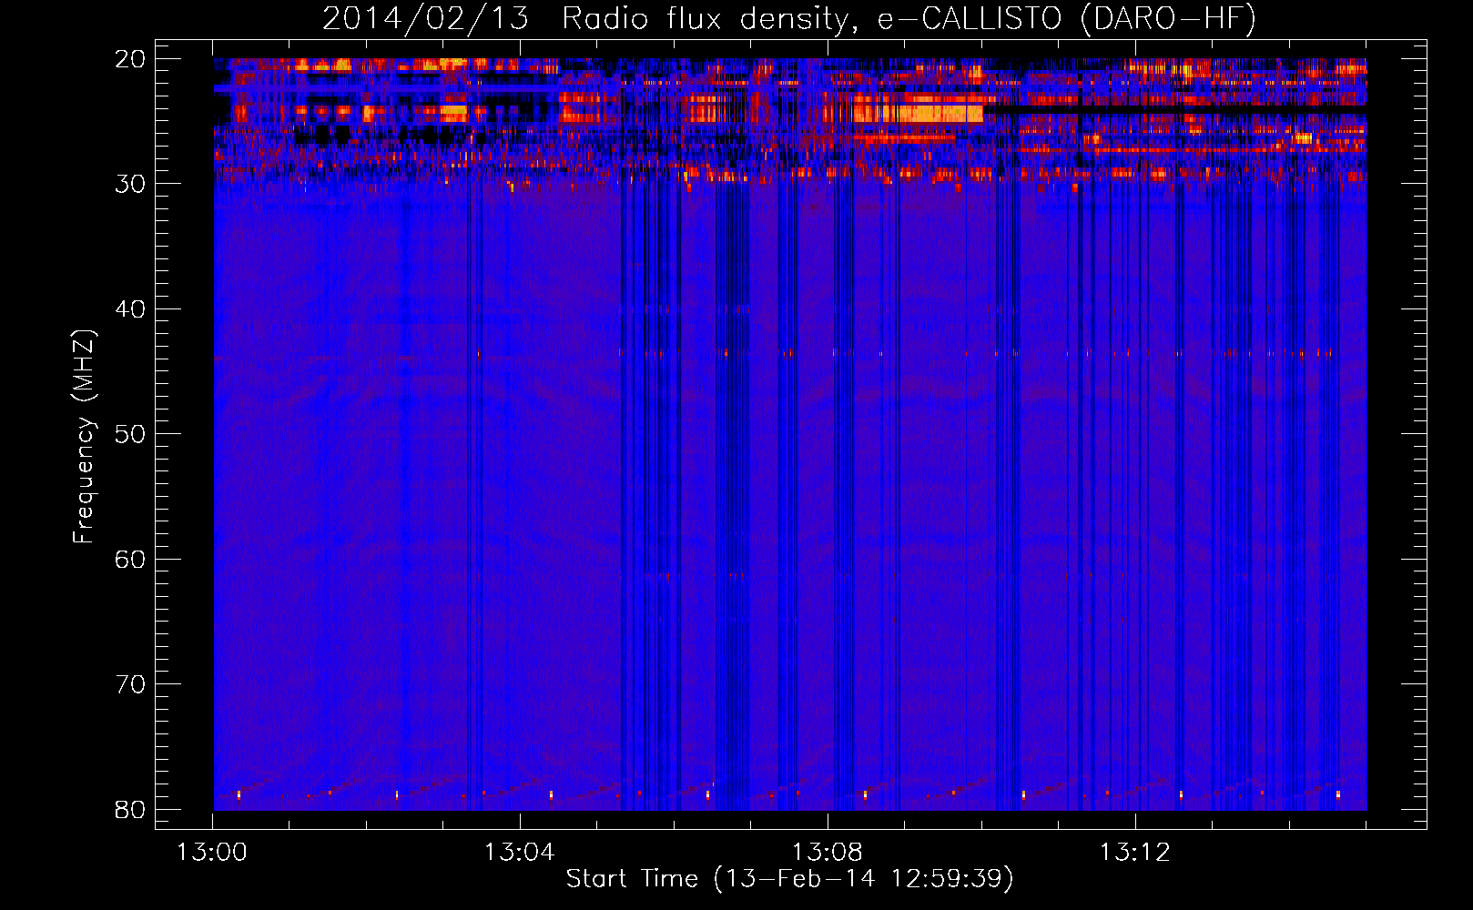Click the plot title '2014/02/13 Radio flux density, e-CALLISTO (DARO-HF)'
The image size is (1473, 910).
(x=789, y=19)
